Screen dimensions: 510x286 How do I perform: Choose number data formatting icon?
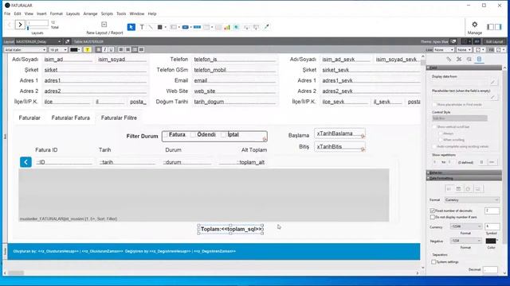click(449, 189)
